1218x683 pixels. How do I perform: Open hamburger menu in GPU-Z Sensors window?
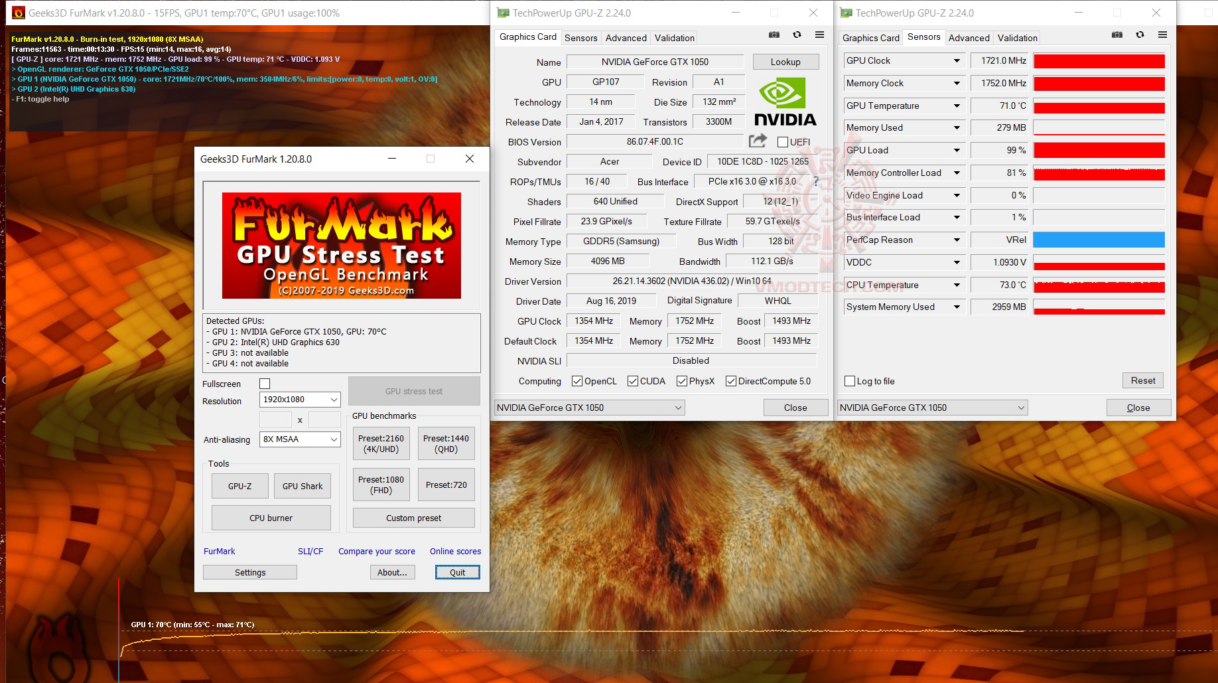(1162, 35)
